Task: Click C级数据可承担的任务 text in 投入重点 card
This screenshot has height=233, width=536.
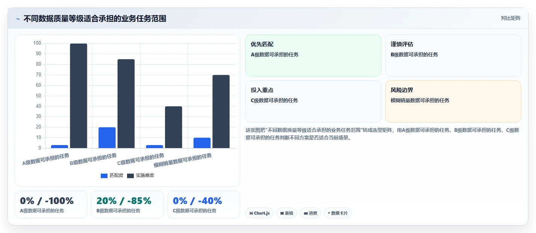Action: click(274, 100)
